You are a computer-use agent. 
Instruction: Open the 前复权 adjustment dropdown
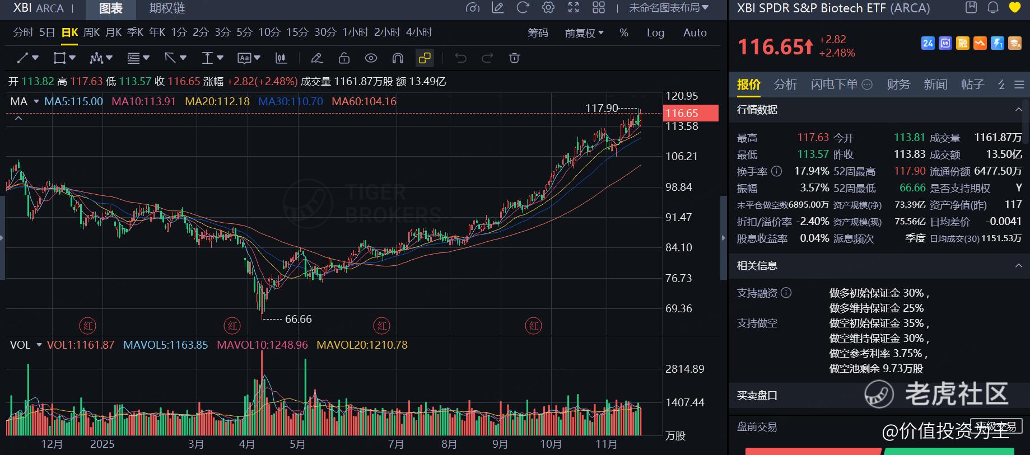[x=584, y=32]
